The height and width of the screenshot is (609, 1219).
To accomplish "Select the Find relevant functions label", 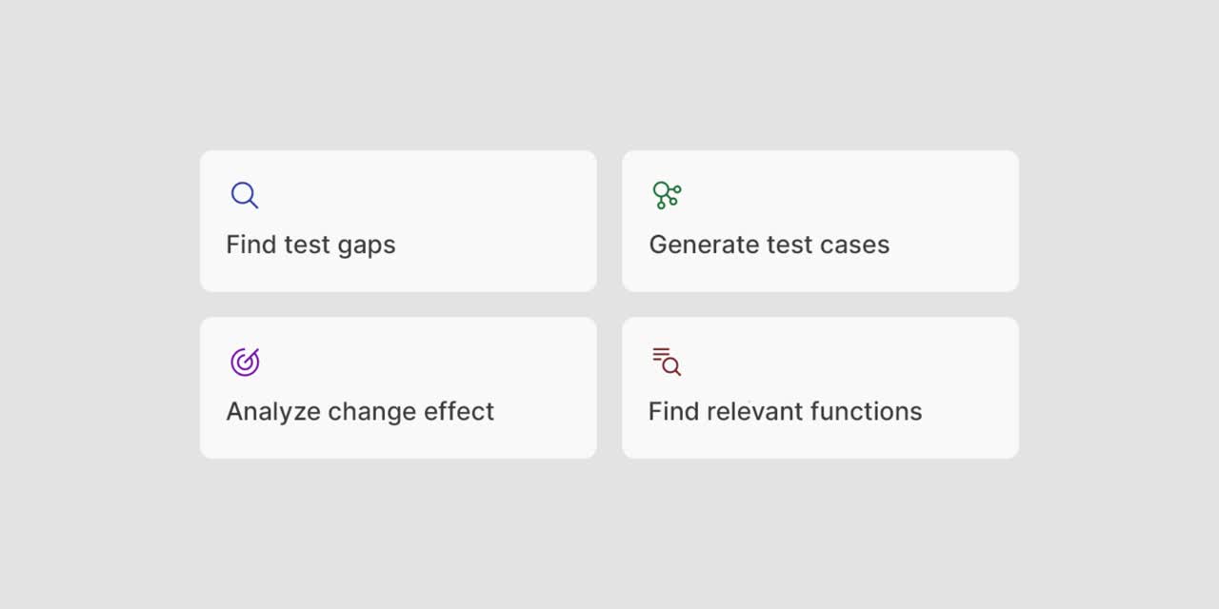I will pos(786,411).
